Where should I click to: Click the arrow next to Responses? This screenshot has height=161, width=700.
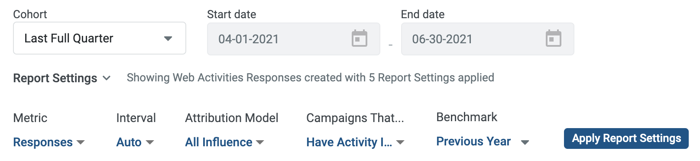(x=81, y=142)
